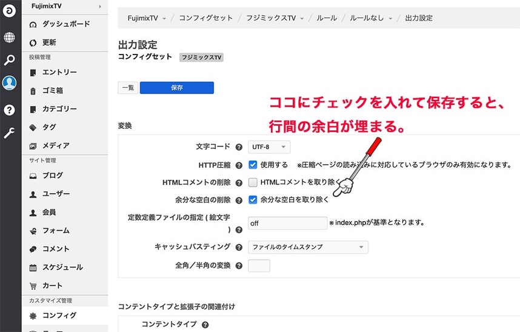Click the wrench tools icon
The height and width of the screenshot is (332, 520).
coord(10,133)
